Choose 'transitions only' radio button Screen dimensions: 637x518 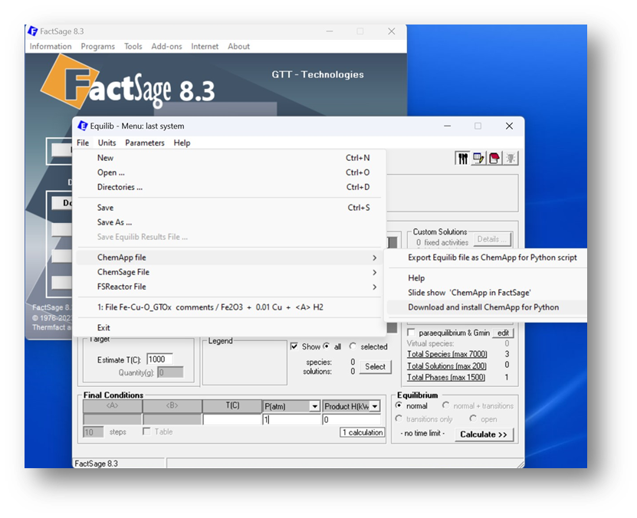click(399, 418)
